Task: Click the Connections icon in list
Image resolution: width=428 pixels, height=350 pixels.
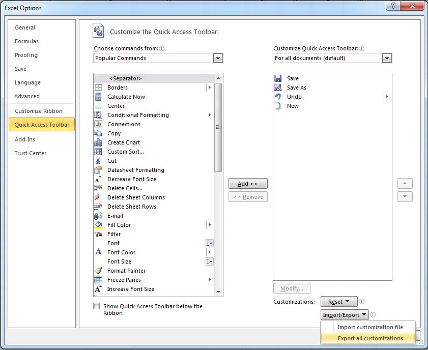Action: click(x=98, y=124)
